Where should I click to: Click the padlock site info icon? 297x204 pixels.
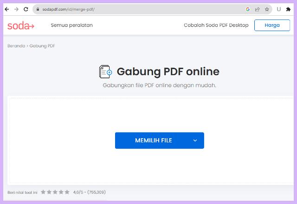[38, 9]
